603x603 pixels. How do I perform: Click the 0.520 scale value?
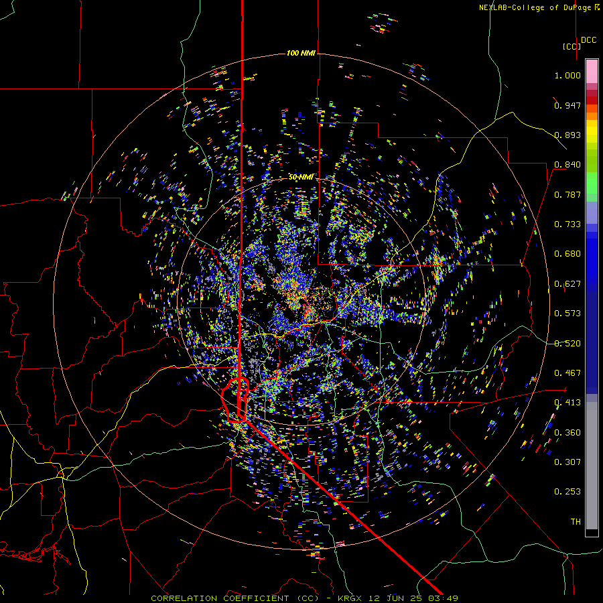[x=567, y=344]
